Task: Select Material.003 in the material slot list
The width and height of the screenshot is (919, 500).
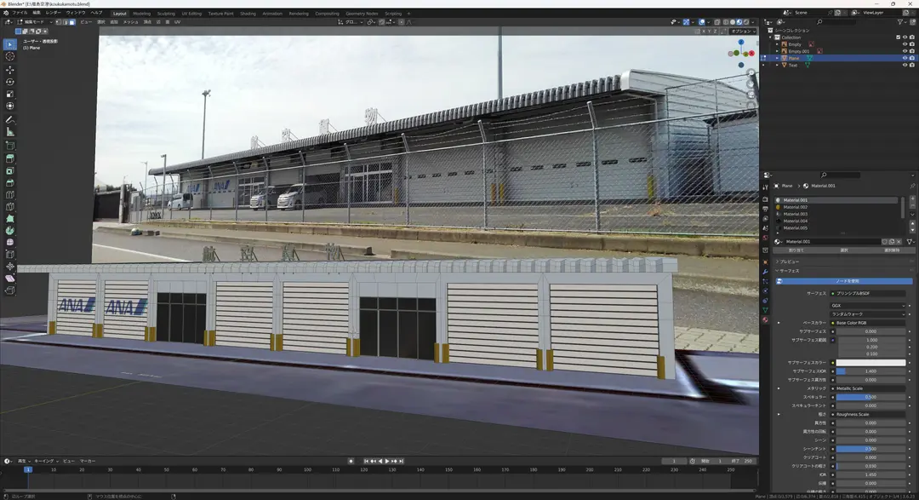Action: tap(838, 214)
